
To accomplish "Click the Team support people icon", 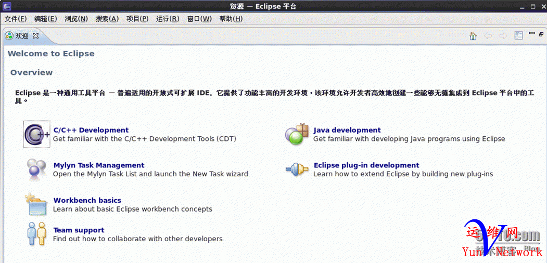I will pos(36,234).
